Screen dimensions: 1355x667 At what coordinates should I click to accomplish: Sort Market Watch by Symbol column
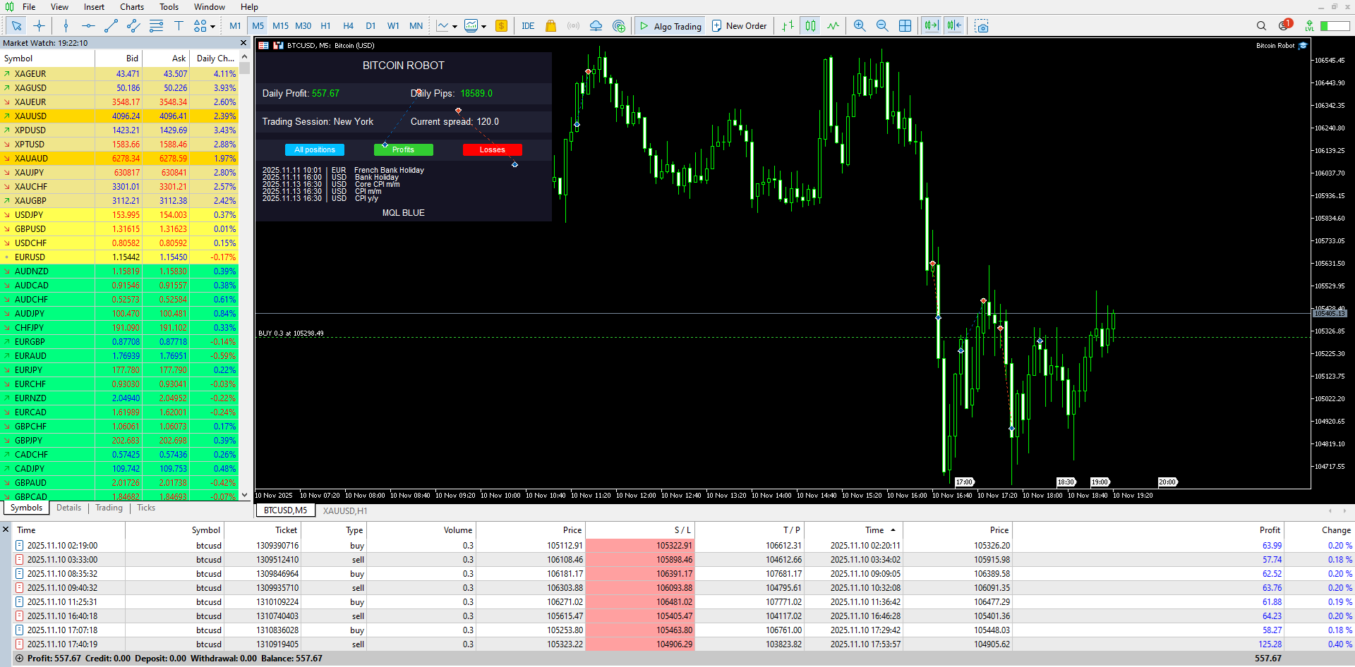[x=48, y=59]
